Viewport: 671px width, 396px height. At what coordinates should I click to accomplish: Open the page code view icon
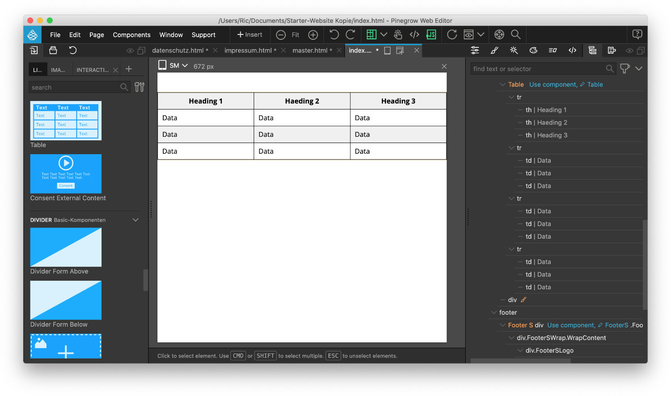click(x=415, y=35)
